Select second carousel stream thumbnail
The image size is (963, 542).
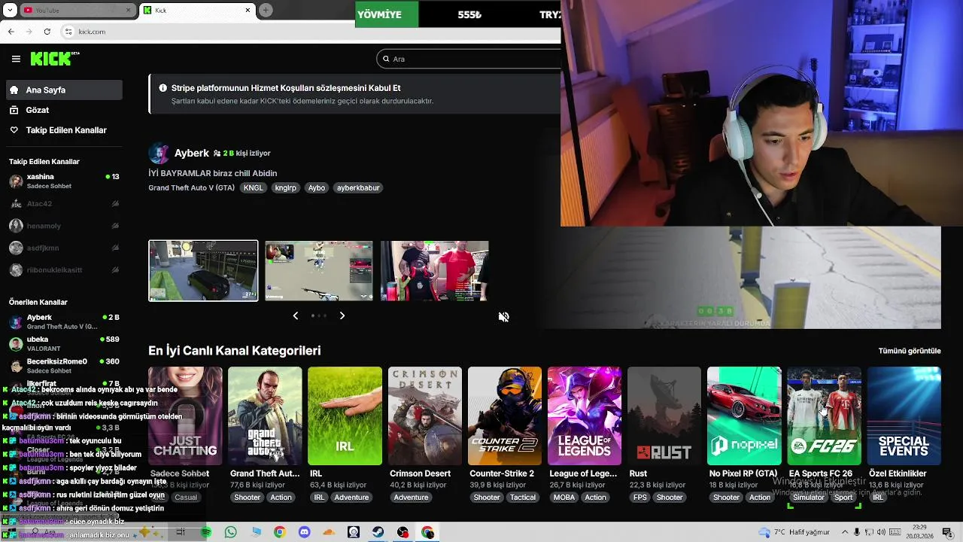point(319,271)
